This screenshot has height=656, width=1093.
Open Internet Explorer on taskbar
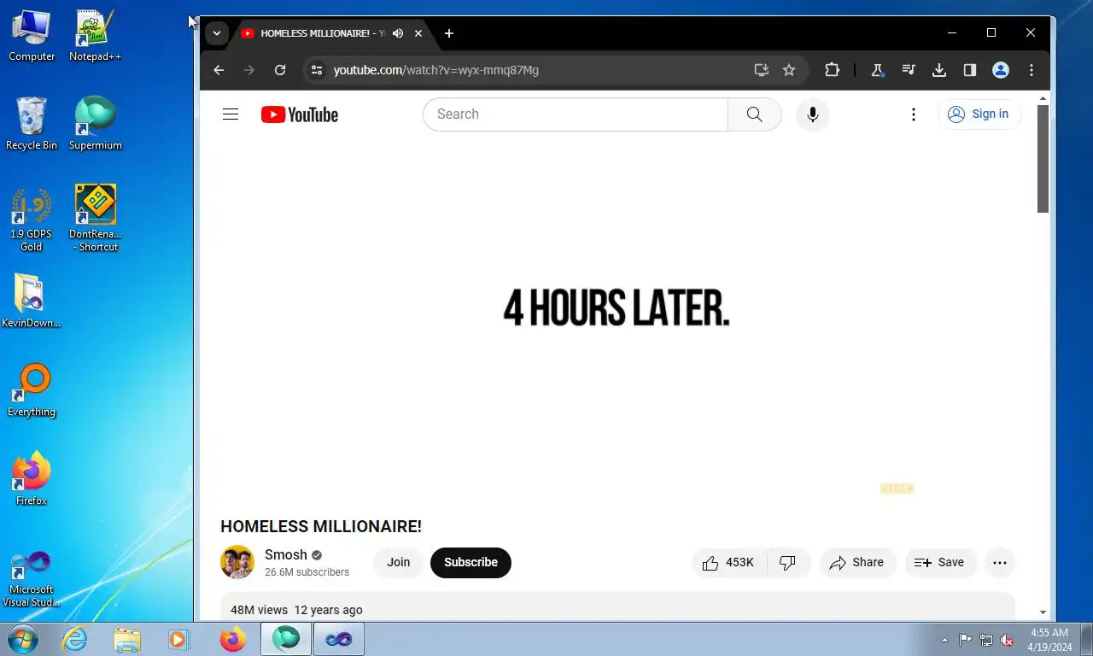click(74, 639)
